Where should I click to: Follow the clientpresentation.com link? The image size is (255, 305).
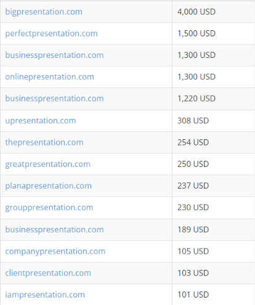[48, 273]
